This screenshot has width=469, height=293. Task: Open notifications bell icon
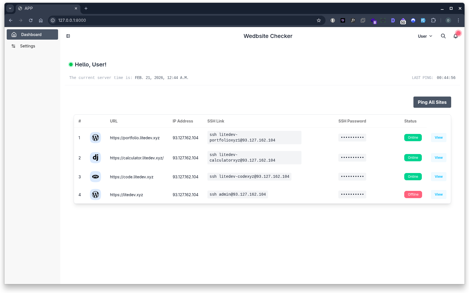pos(456,36)
